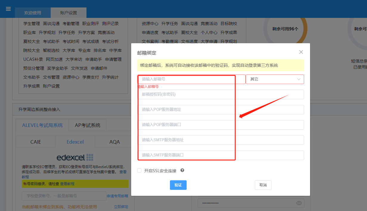
Task: Toggle password visibility eye icon
Action: [x=299, y=203]
